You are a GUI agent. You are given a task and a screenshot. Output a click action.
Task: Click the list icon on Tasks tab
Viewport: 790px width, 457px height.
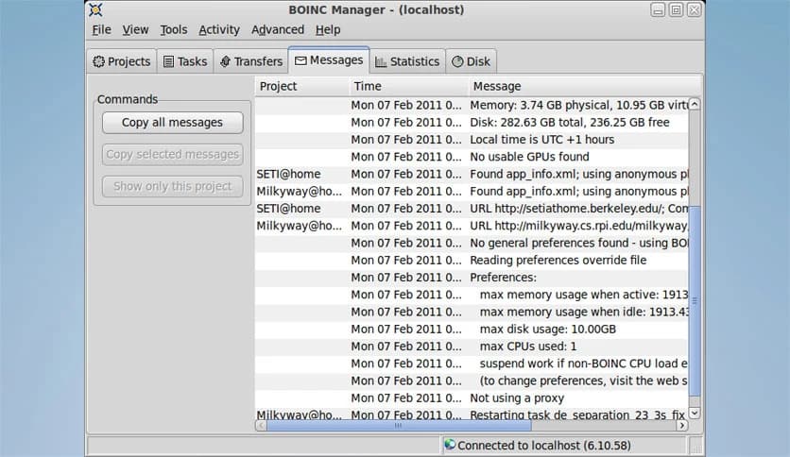[x=169, y=61]
